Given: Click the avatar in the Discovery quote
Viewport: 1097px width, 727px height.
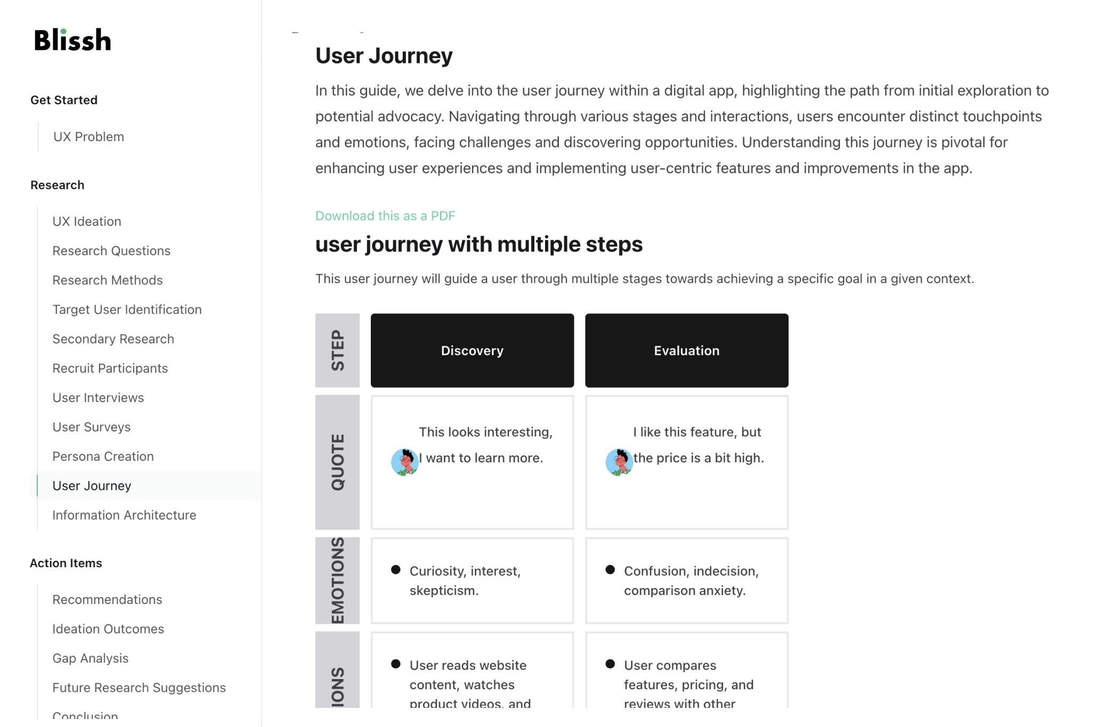Looking at the screenshot, I should tap(404, 462).
